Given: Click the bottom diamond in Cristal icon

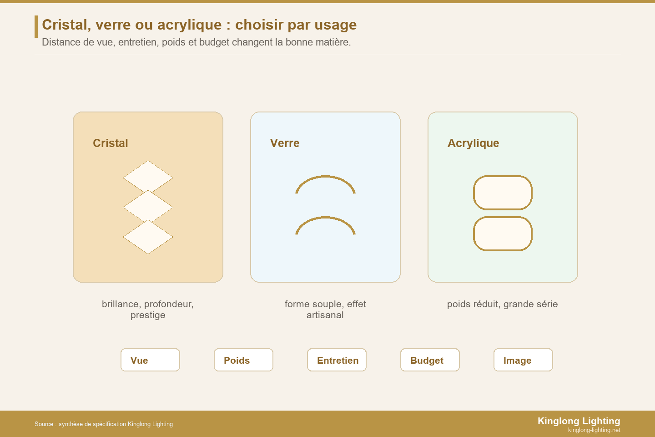Looking at the screenshot, I should (148, 237).
